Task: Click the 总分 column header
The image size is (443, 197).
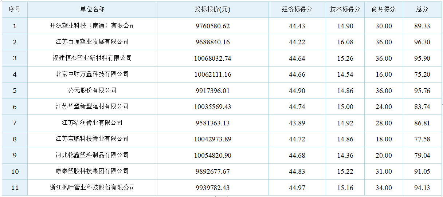Action: click(422, 9)
